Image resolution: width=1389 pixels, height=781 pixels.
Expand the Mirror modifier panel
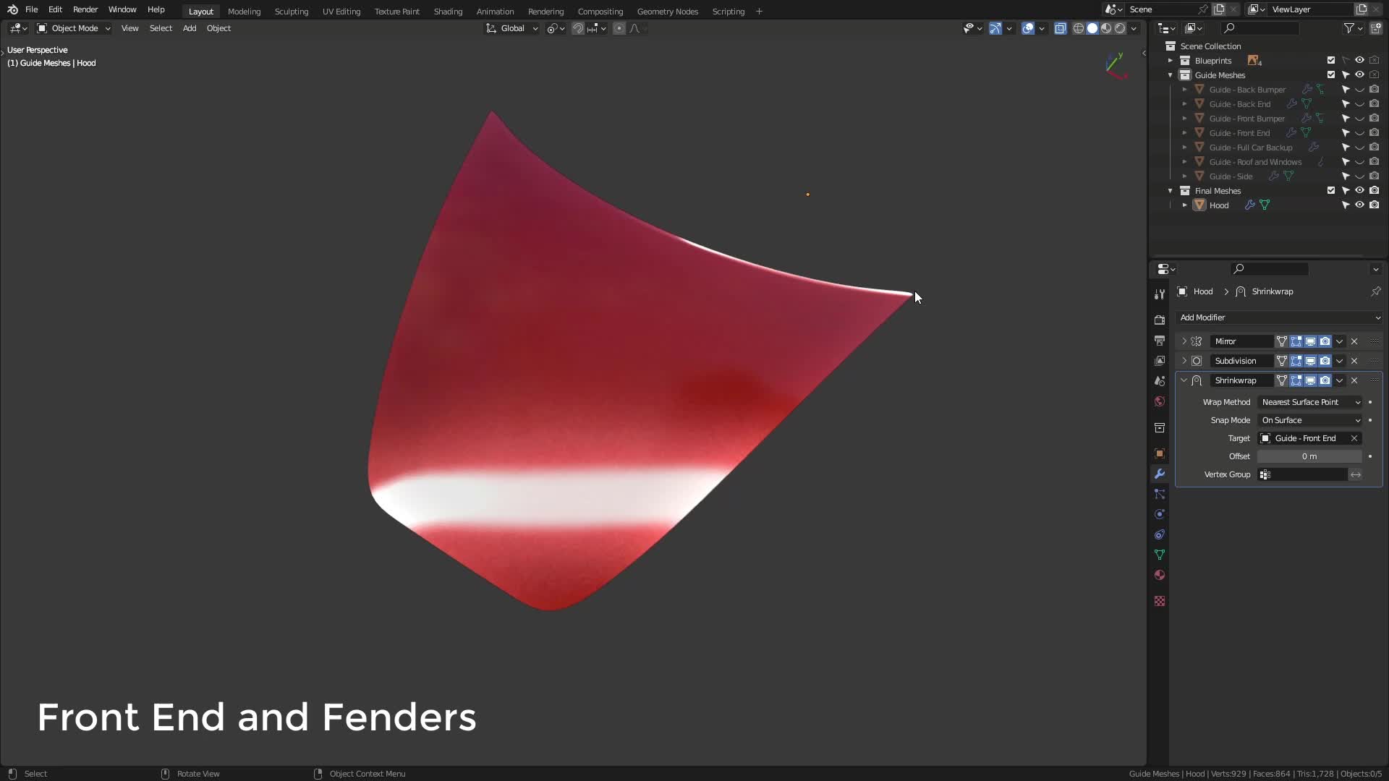point(1184,341)
